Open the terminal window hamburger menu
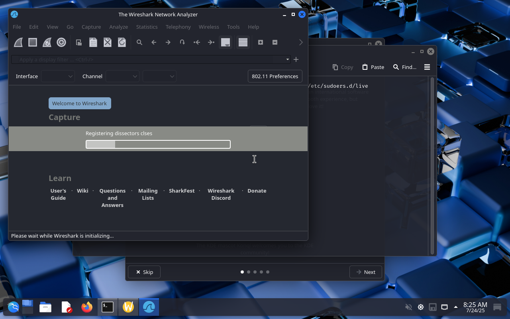Image resolution: width=510 pixels, height=319 pixels. tap(427, 67)
